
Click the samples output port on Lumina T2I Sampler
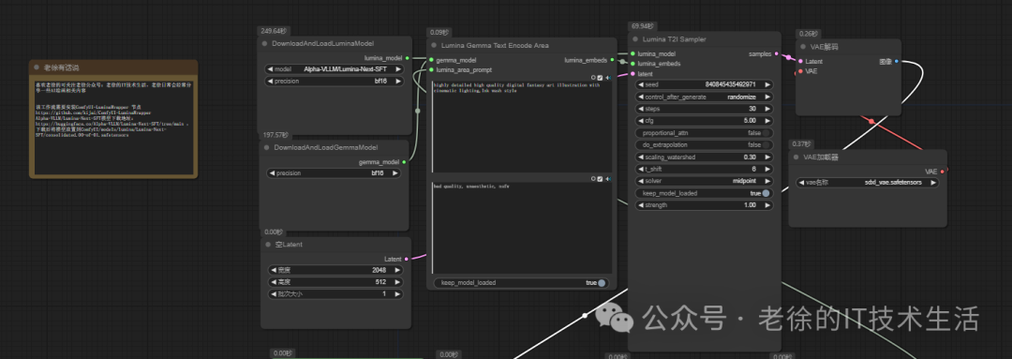[776, 53]
